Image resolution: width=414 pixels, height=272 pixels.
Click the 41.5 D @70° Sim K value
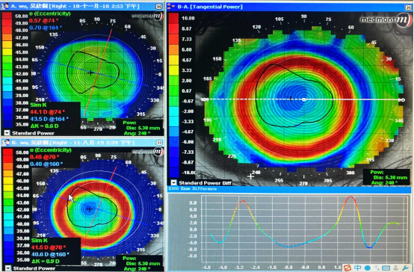point(48,247)
